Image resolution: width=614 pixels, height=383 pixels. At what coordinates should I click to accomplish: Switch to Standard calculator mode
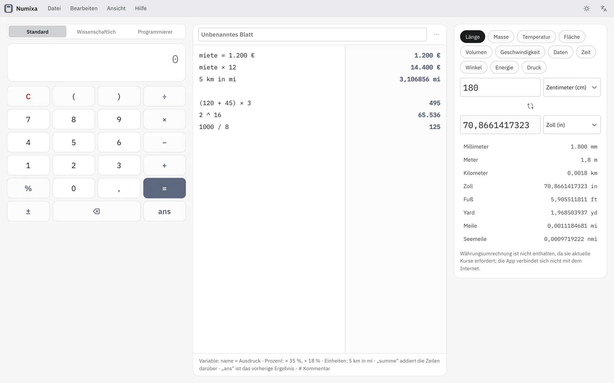pos(38,32)
